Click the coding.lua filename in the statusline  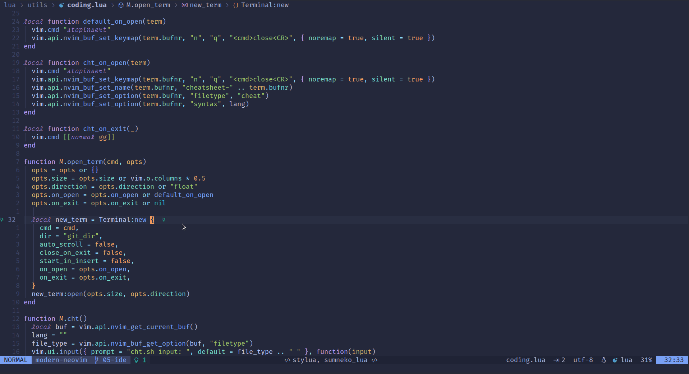(x=526, y=360)
